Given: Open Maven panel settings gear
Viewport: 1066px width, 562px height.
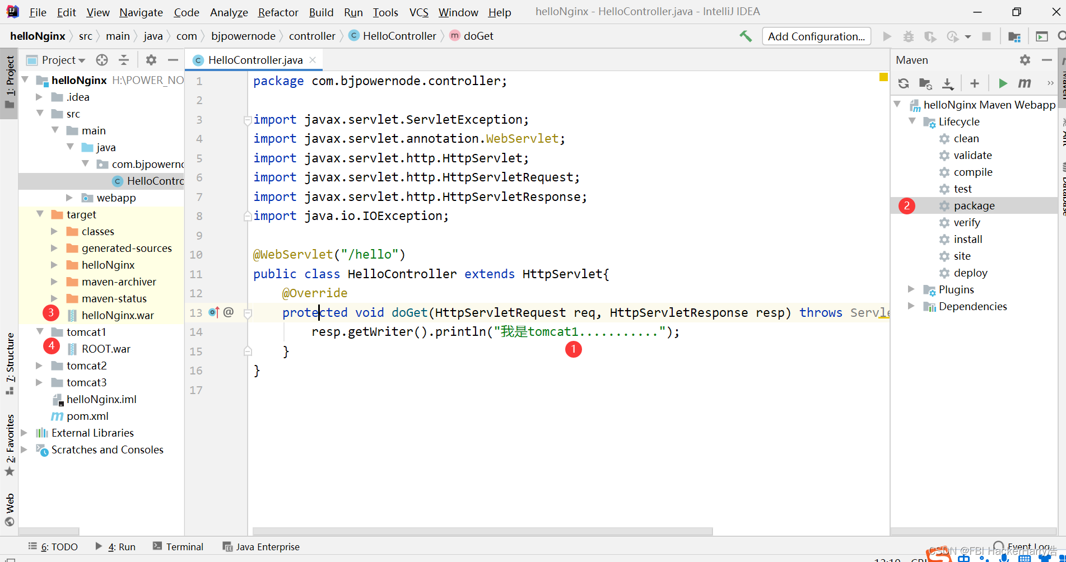Looking at the screenshot, I should click(1025, 60).
